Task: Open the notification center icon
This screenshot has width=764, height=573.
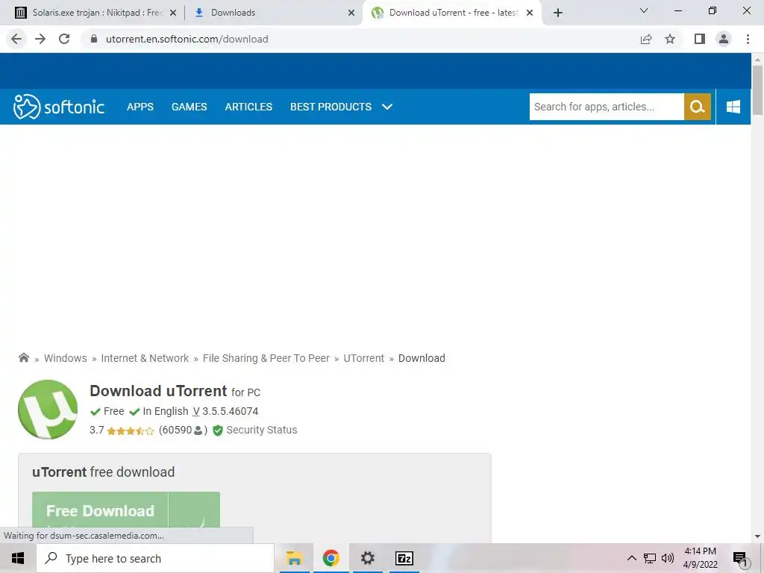Action: [740, 558]
